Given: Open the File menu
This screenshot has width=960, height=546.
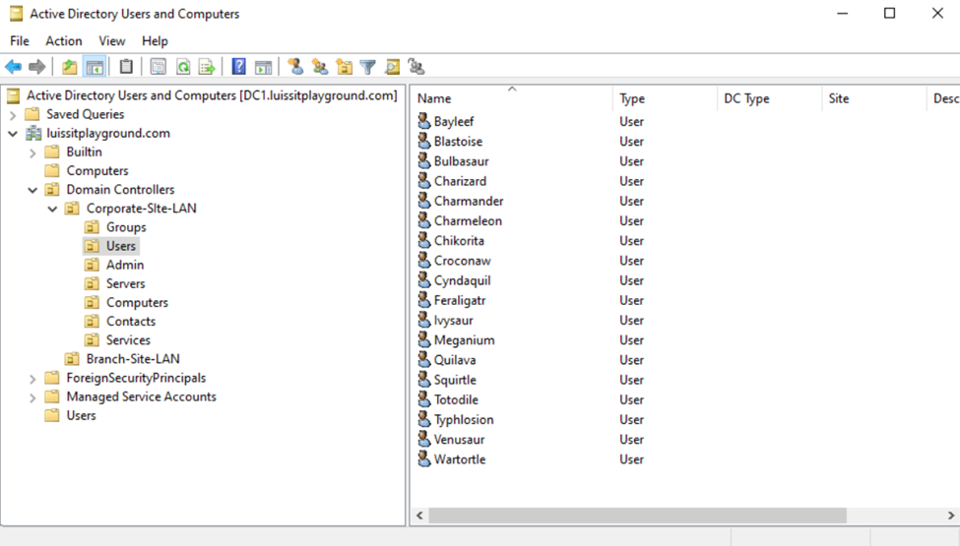Looking at the screenshot, I should [20, 41].
